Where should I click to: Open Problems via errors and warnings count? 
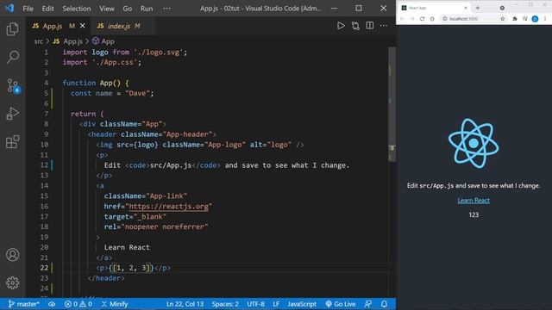78,304
